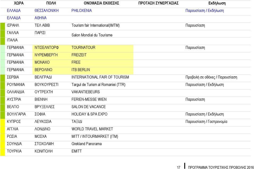The image size is (254, 169).
Task: Select the SALON DE VACANCE cell
Action: tap(88, 107)
